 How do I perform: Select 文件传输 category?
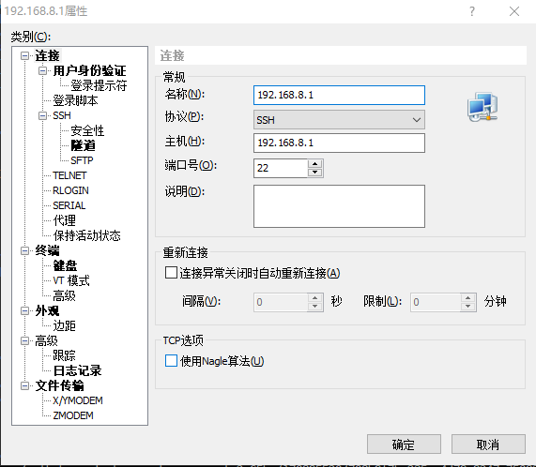pyautogui.click(x=59, y=385)
